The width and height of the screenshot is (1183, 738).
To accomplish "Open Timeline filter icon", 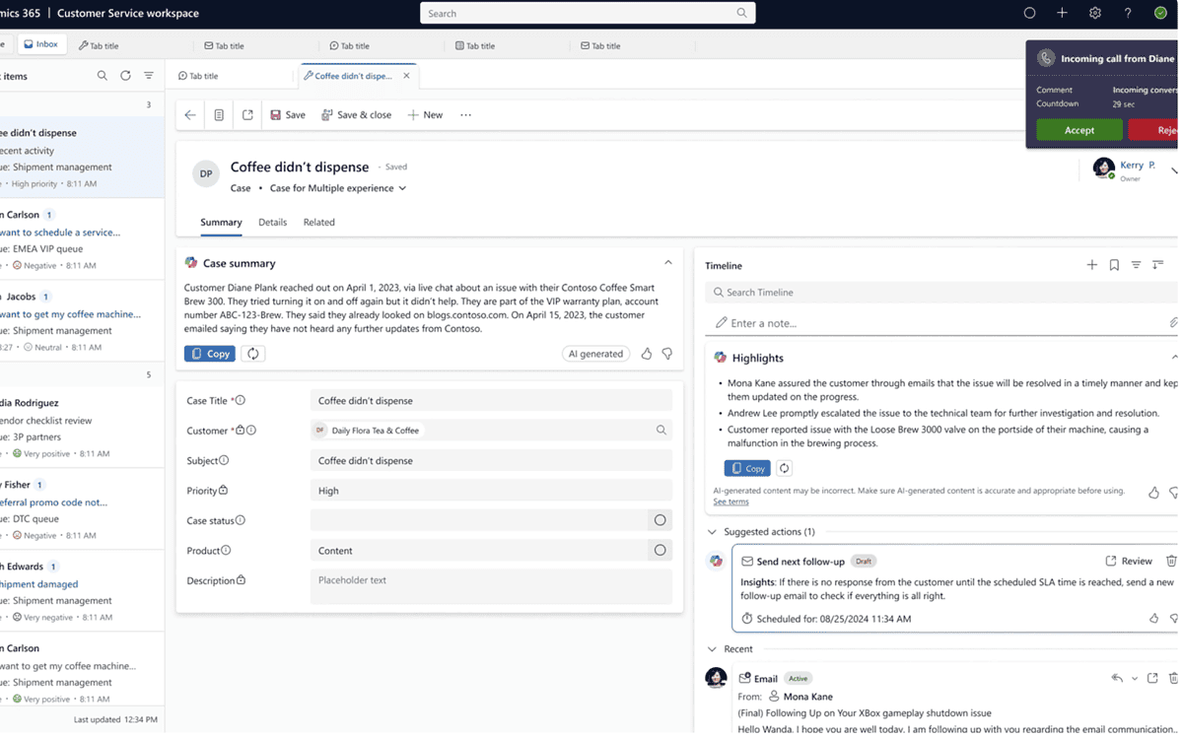I will tap(1137, 264).
